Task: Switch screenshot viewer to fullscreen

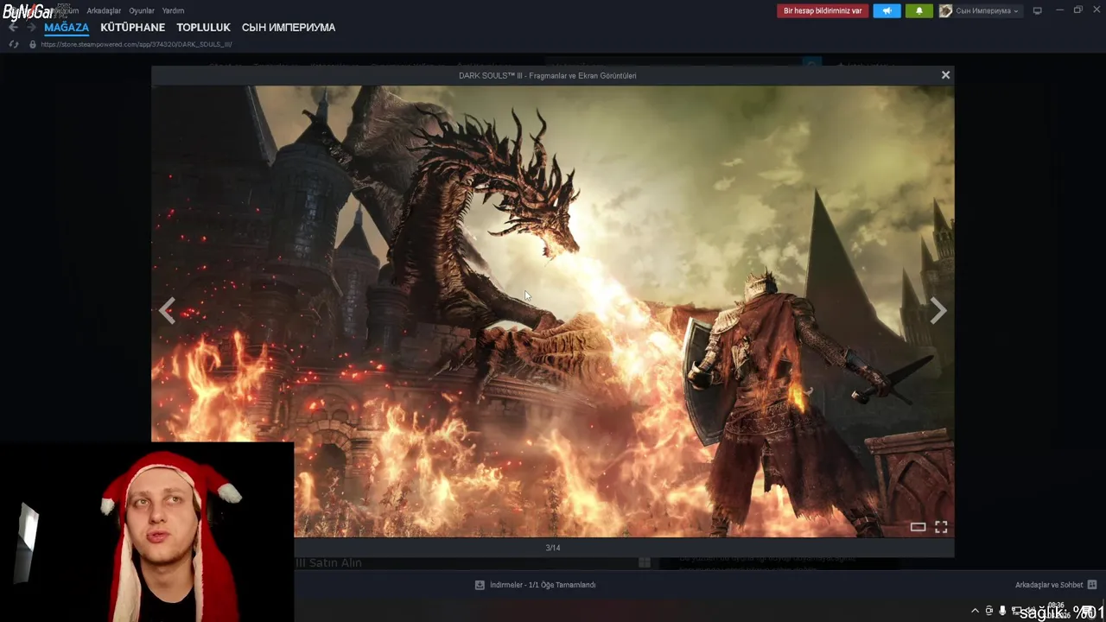Action: click(x=941, y=526)
